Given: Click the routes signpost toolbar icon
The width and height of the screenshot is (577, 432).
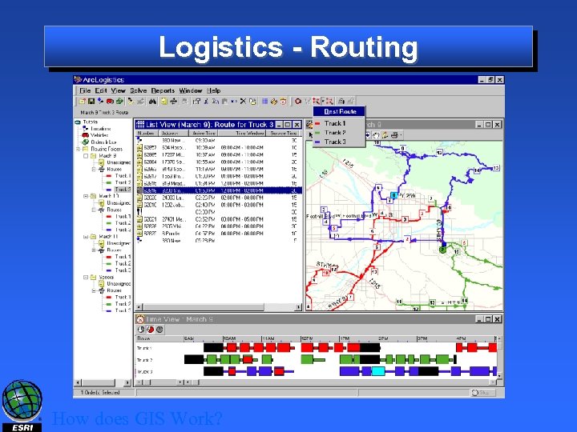Looking at the screenshot, I should coord(173,101).
